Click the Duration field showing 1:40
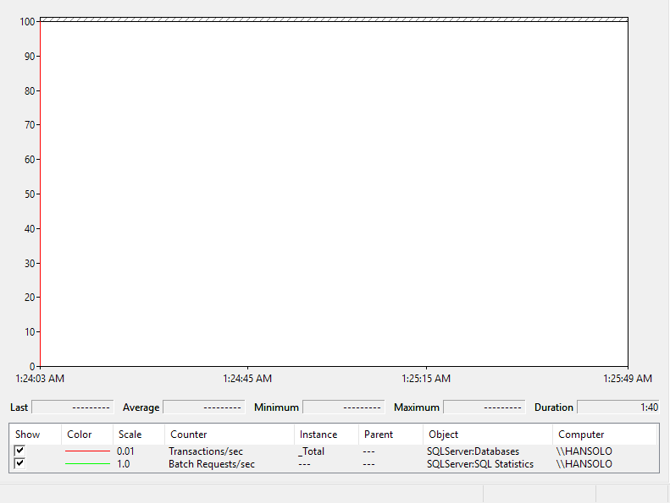670x503 pixels. coord(618,407)
